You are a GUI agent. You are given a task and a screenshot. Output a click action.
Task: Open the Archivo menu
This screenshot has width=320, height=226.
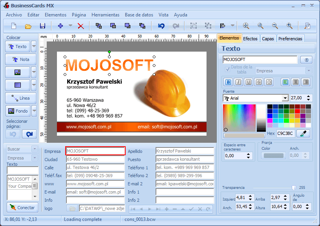point(14,15)
